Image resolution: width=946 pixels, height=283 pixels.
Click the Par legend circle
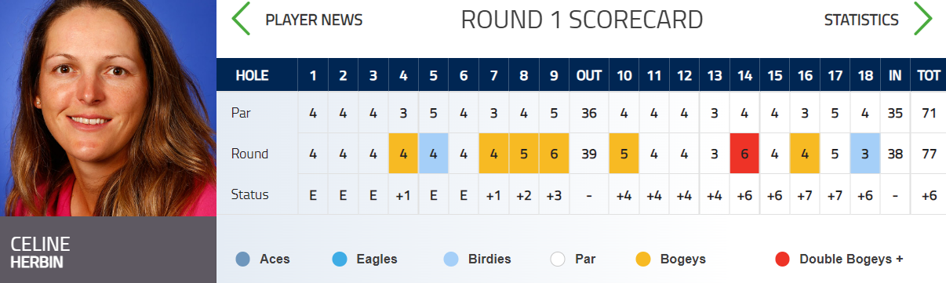(558, 259)
